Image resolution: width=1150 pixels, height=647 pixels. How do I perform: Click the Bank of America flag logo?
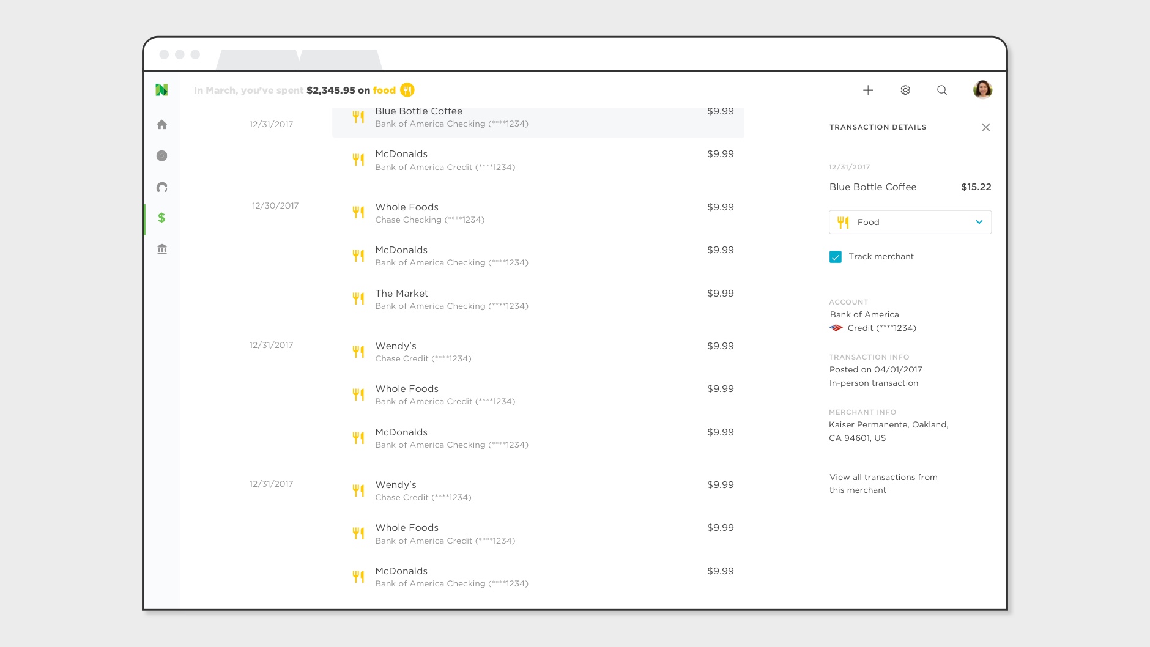pyautogui.click(x=836, y=328)
